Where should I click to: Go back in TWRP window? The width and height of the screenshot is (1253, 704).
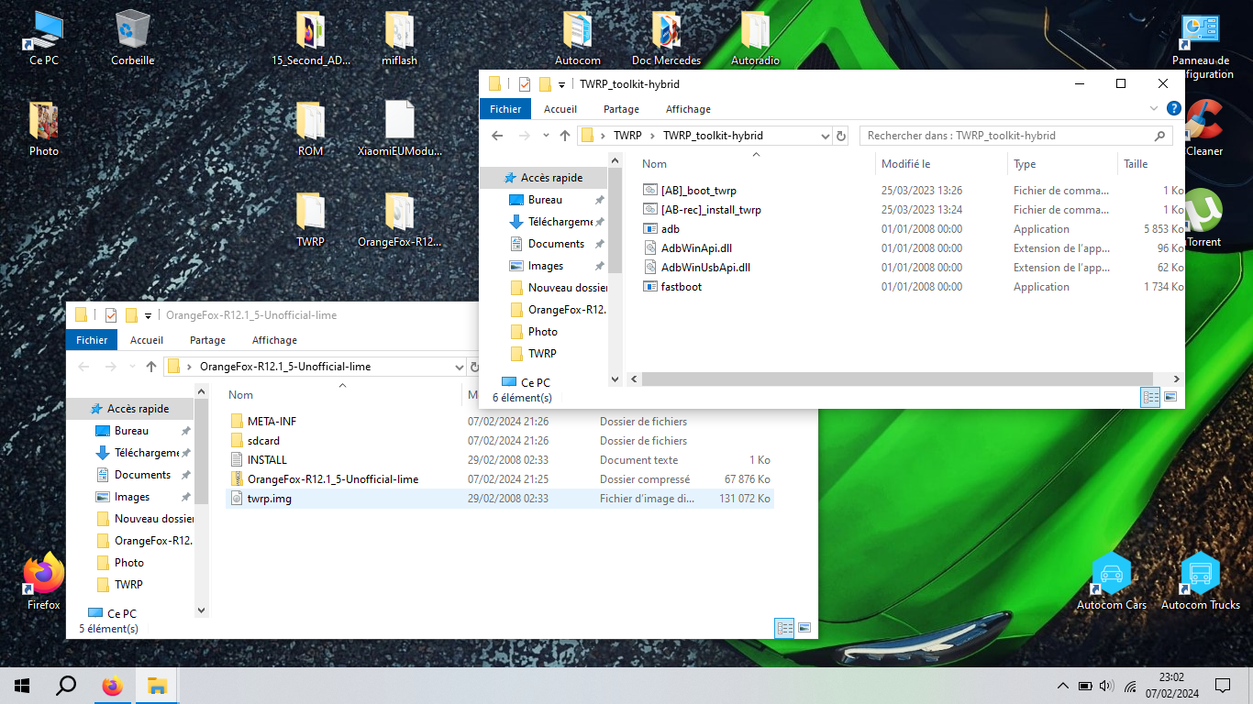pyautogui.click(x=497, y=136)
